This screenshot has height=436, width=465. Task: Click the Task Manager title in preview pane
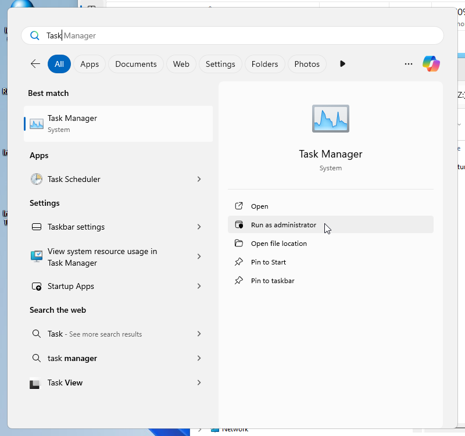[x=331, y=154]
